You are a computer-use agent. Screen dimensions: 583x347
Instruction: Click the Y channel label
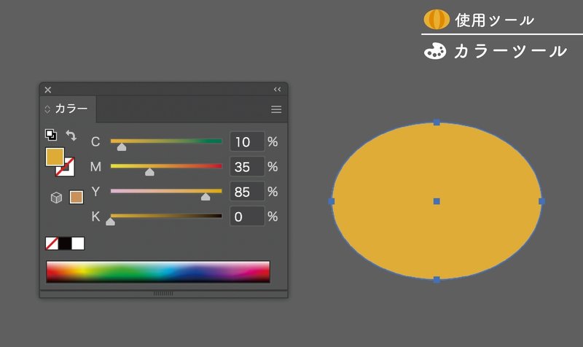(x=95, y=192)
